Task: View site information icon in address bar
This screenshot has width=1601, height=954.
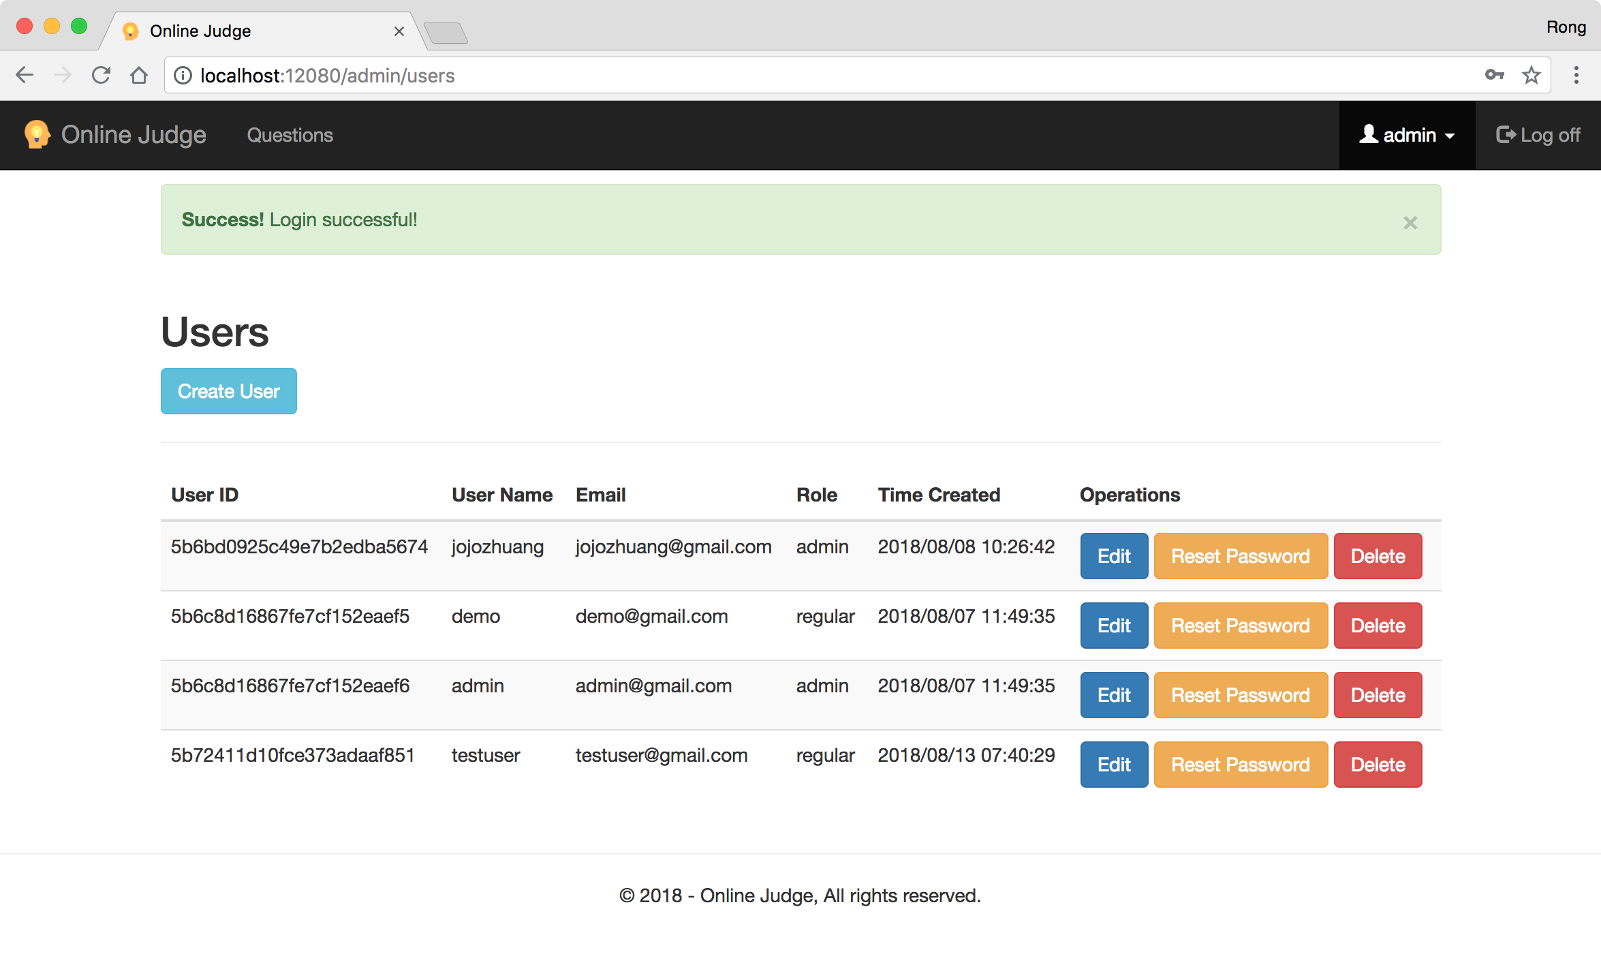Action: pyautogui.click(x=183, y=76)
